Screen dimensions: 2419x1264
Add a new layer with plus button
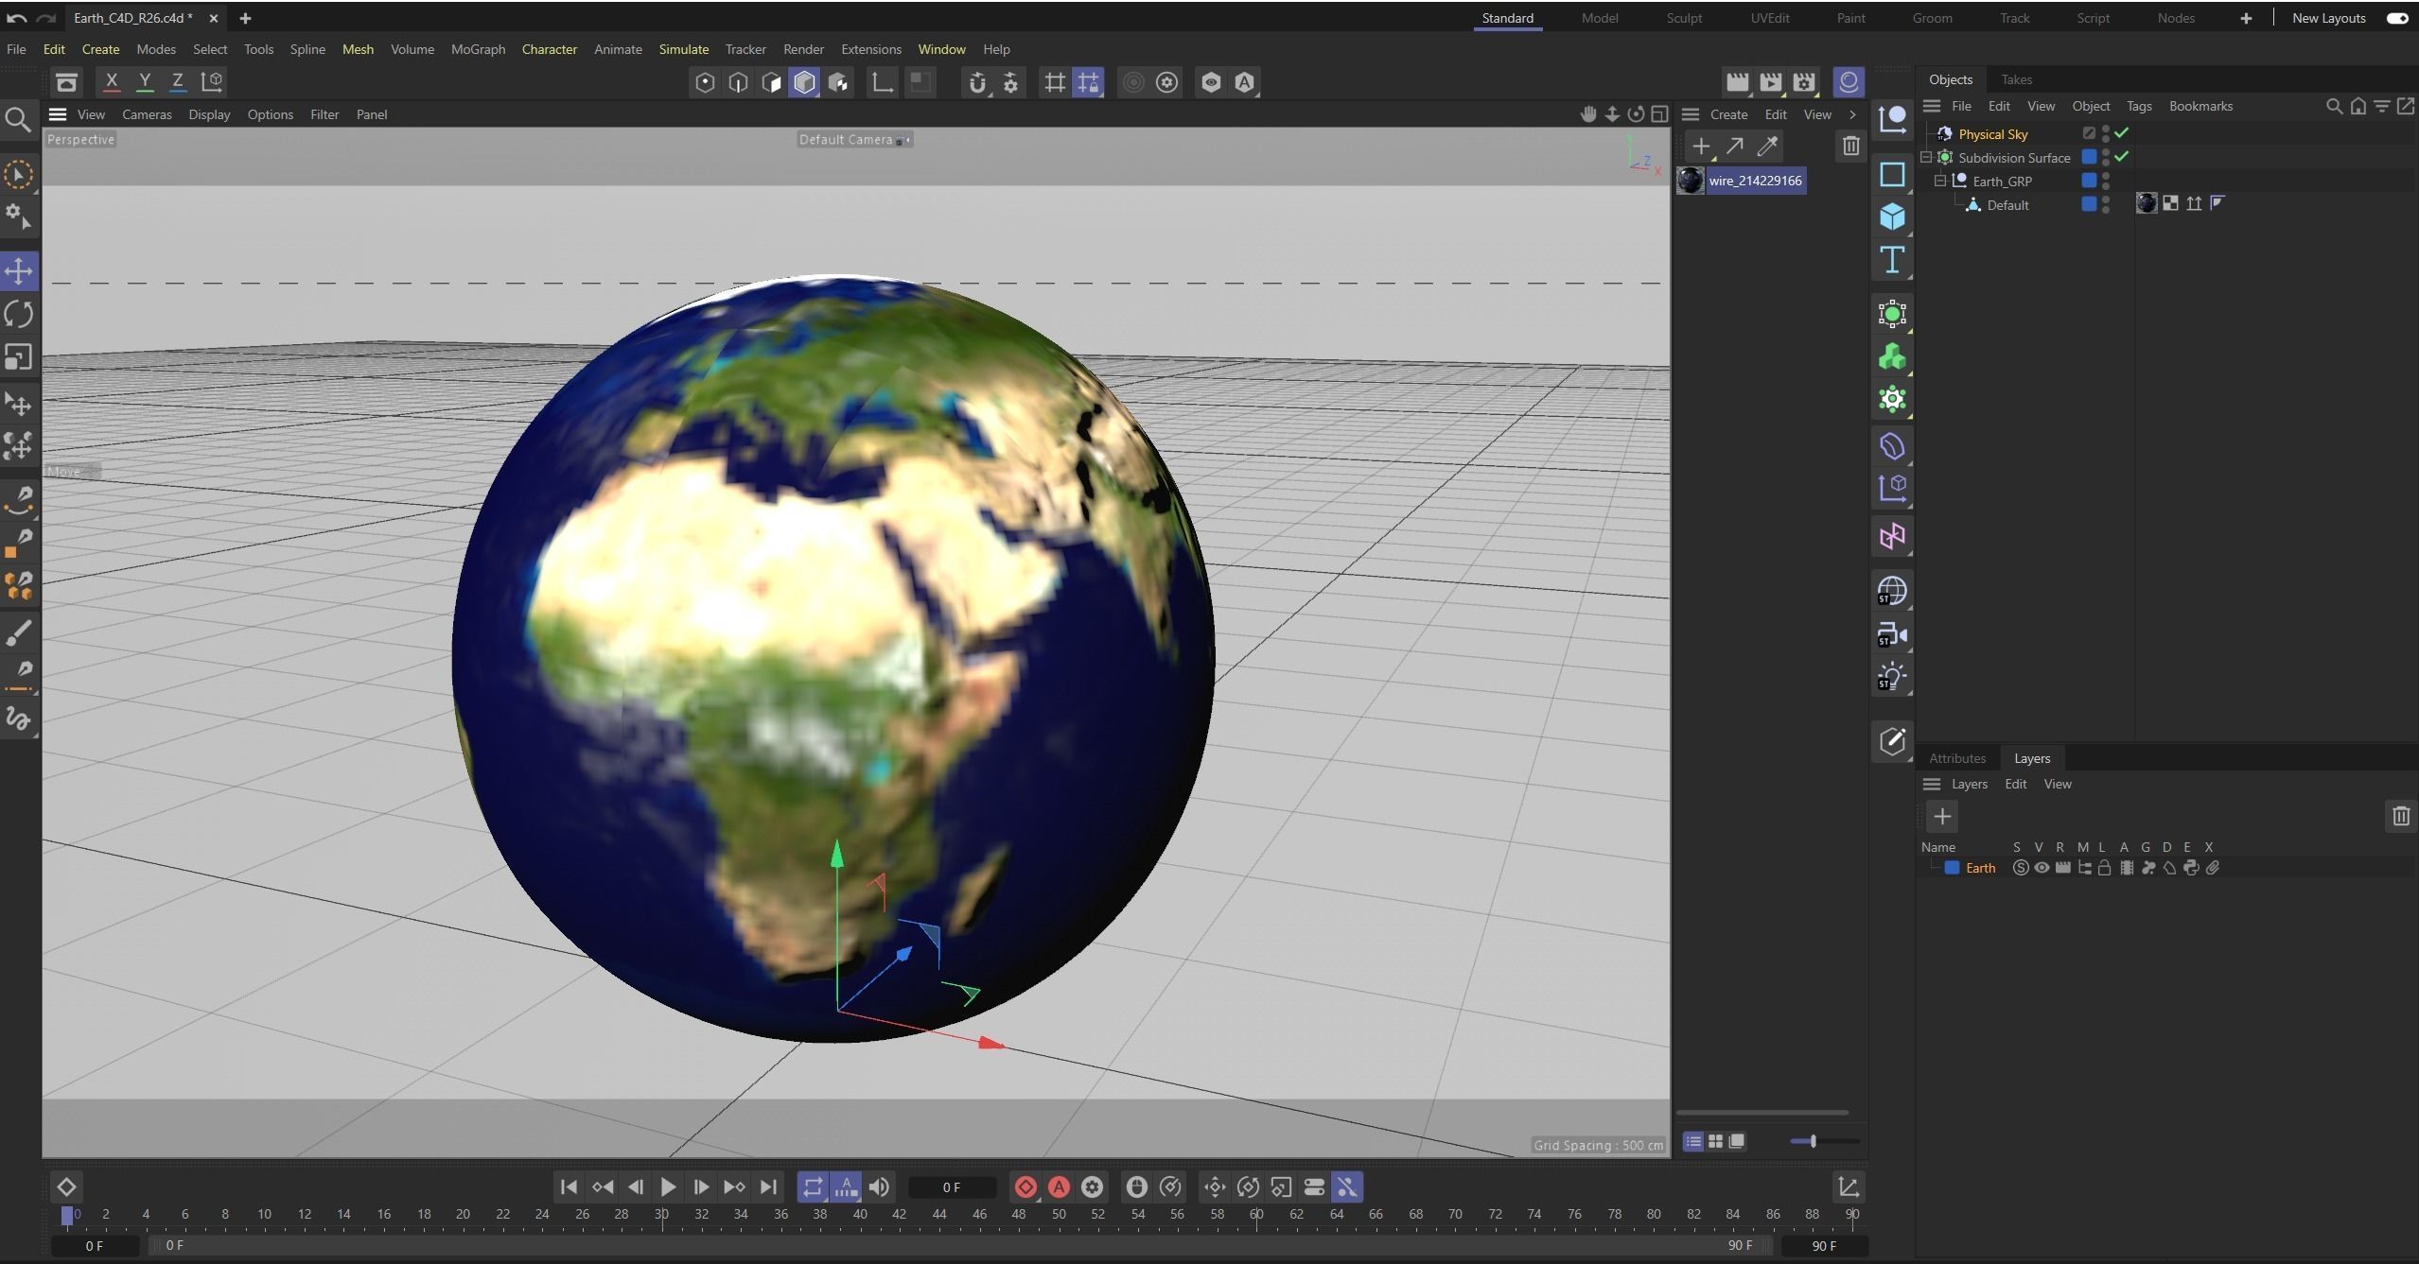coord(1942,816)
